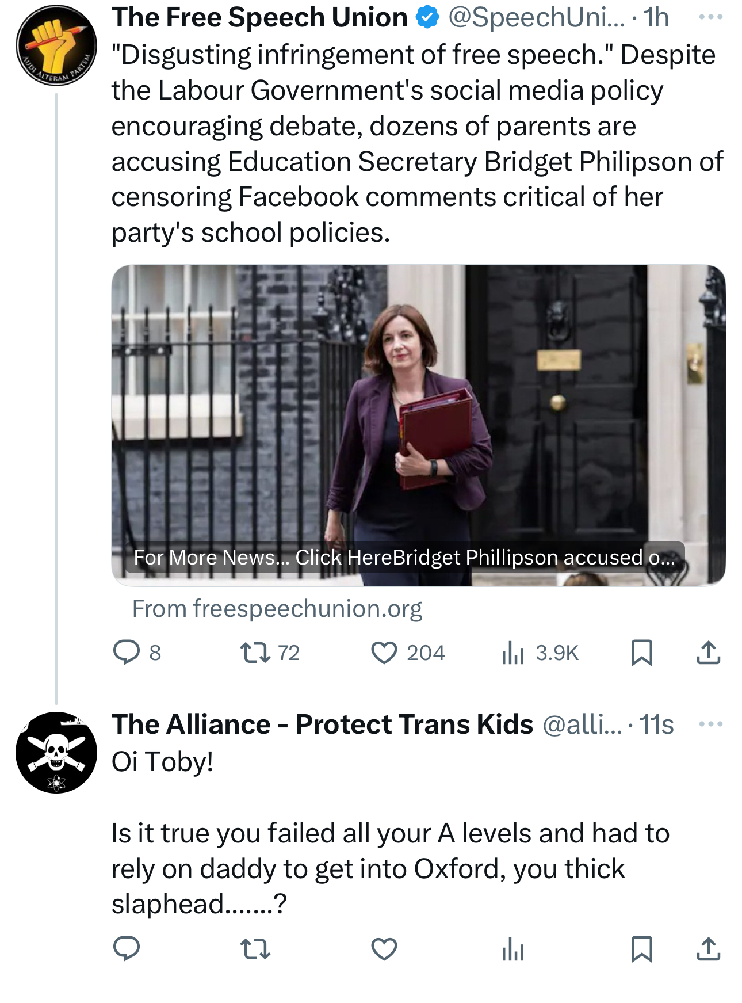Reply to The Alliance's tweet

coord(127,949)
